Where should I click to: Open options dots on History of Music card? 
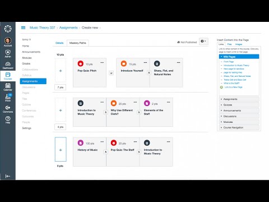point(102,142)
